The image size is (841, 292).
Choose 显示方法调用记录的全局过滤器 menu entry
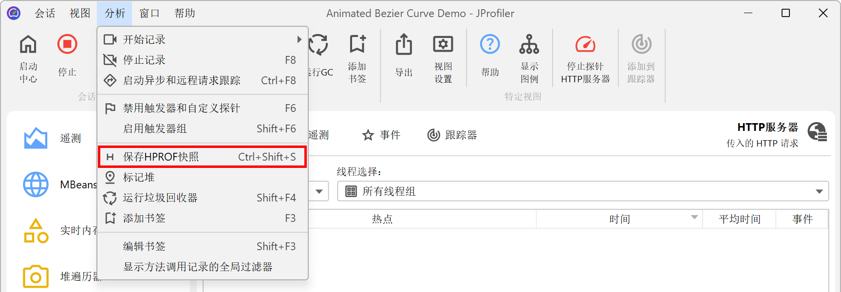click(203, 267)
